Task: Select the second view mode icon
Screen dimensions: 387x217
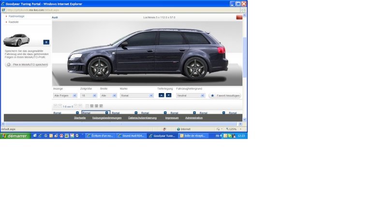Action: tap(92, 106)
